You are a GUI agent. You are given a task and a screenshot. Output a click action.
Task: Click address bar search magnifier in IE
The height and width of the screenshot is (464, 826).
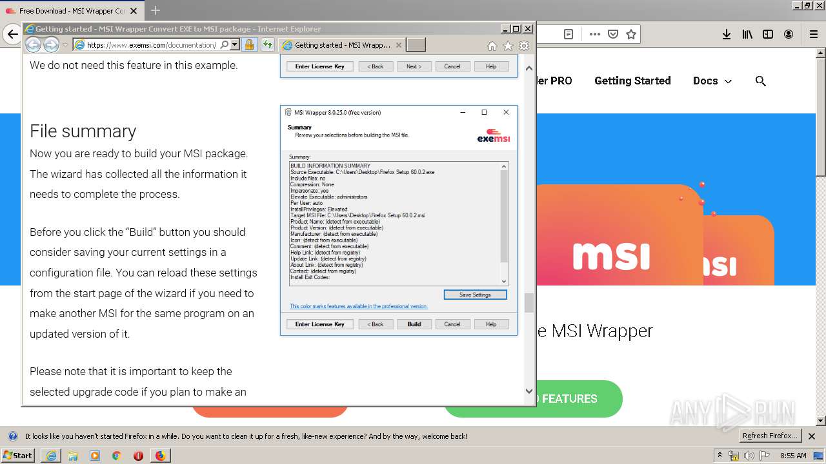[224, 45]
